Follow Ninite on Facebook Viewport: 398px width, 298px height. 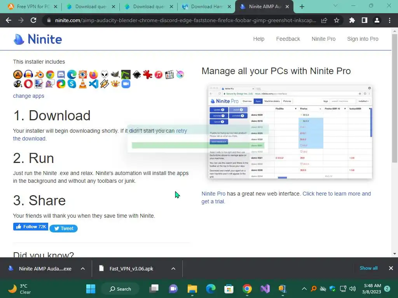pos(31,227)
